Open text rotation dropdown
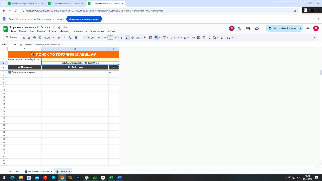The image size is (322, 181). (x=186, y=38)
